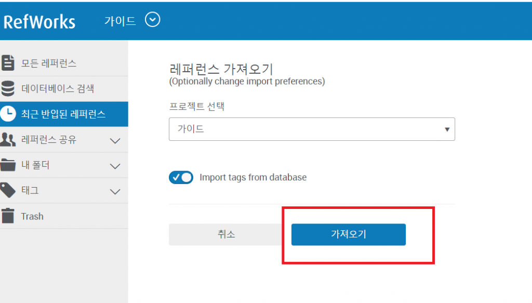
Task: Expand the 레퍼런스 공유 section chevron
Action: point(115,141)
